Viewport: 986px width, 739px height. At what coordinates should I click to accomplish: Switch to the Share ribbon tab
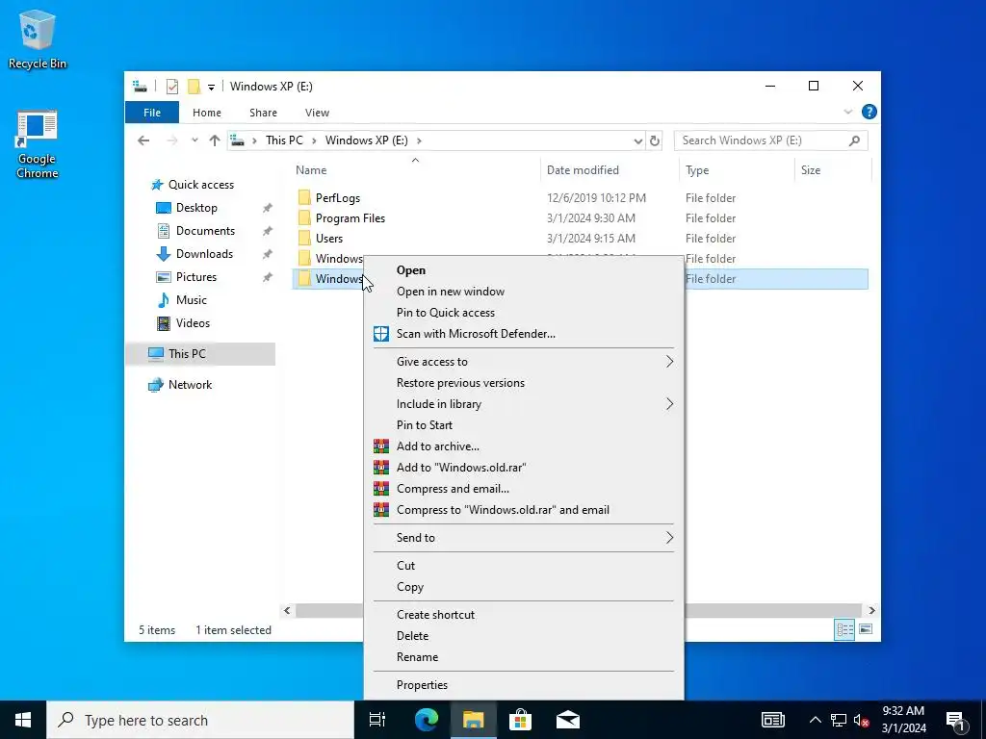(263, 113)
